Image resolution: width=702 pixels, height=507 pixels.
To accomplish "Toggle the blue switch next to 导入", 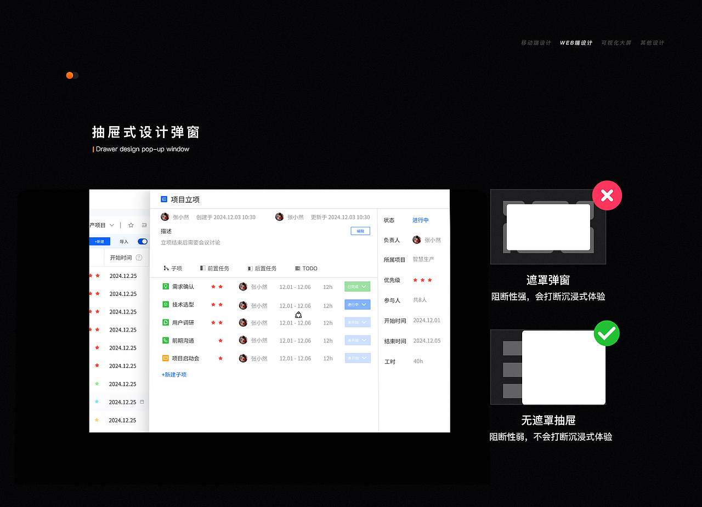I will click(143, 241).
